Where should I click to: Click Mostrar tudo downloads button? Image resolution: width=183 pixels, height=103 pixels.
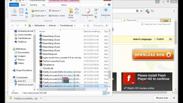click(162, 98)
